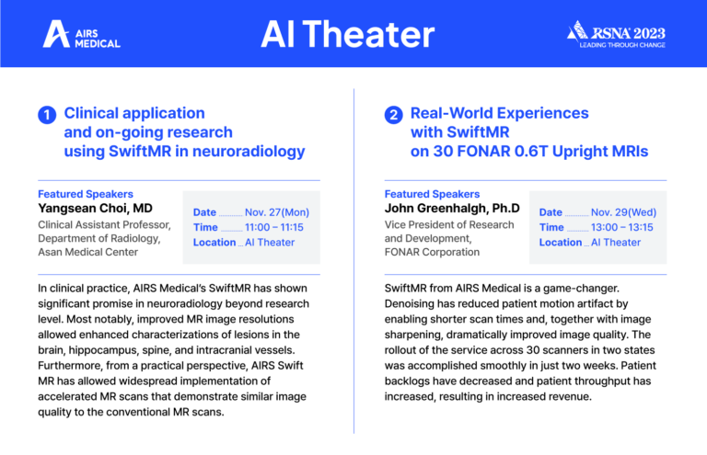This screenshot has height=455, width=707.
Task: Click the time "13:00 – 13:15"
Action: pos(622,227)
